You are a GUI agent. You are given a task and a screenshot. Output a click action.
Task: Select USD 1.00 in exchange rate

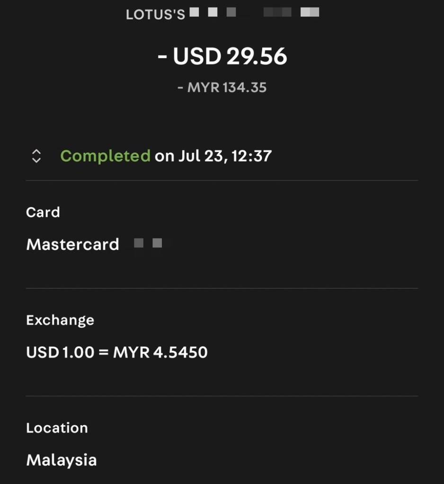(60, 352)
